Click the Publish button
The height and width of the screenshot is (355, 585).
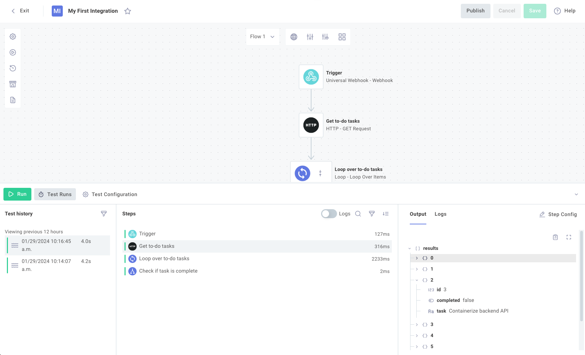pyautogui.click(x=475, y=11)
